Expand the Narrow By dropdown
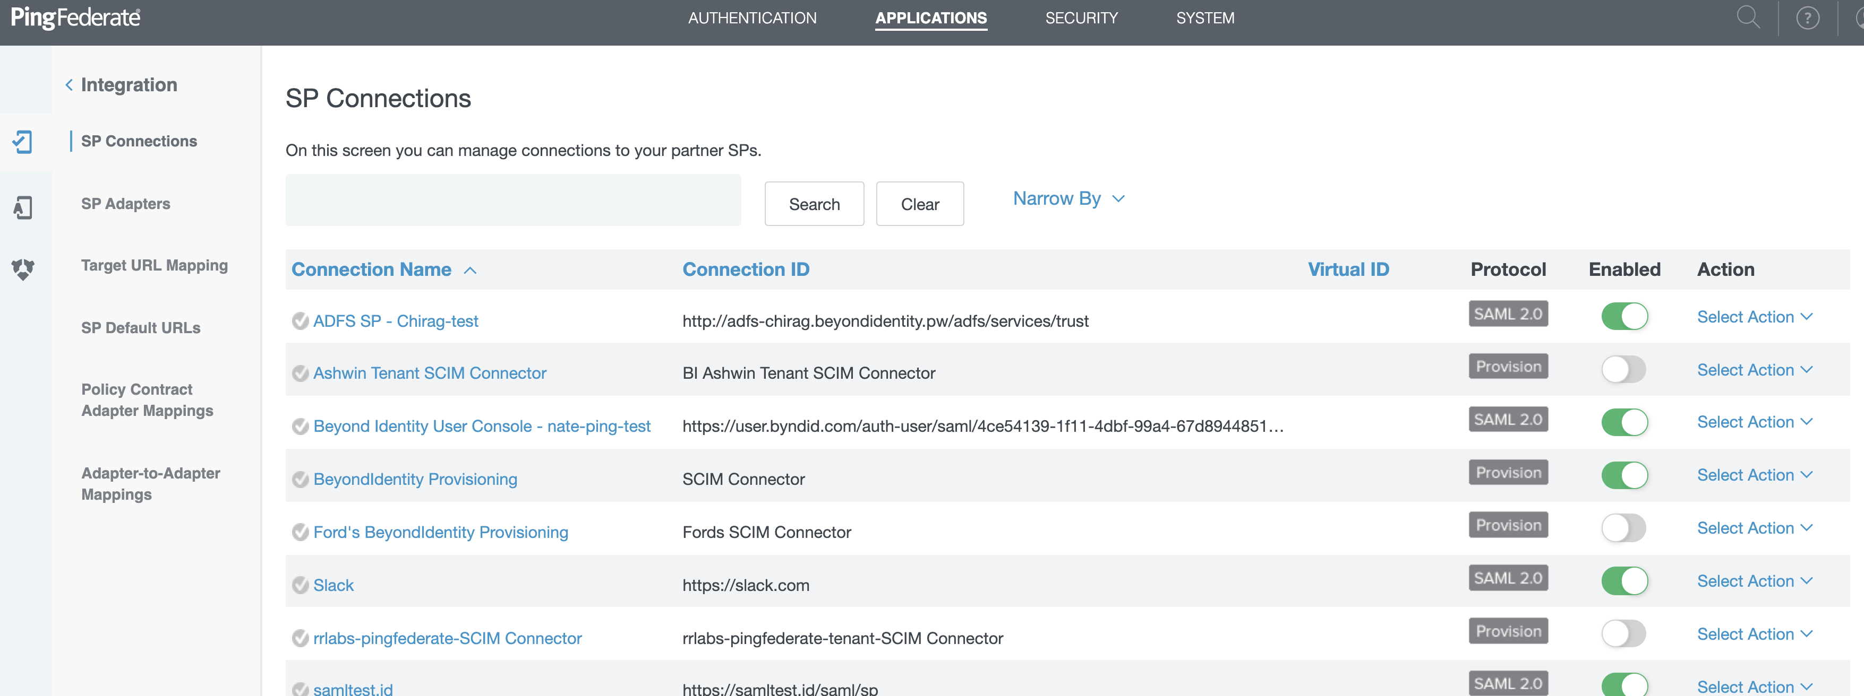 click(1068, 199)
